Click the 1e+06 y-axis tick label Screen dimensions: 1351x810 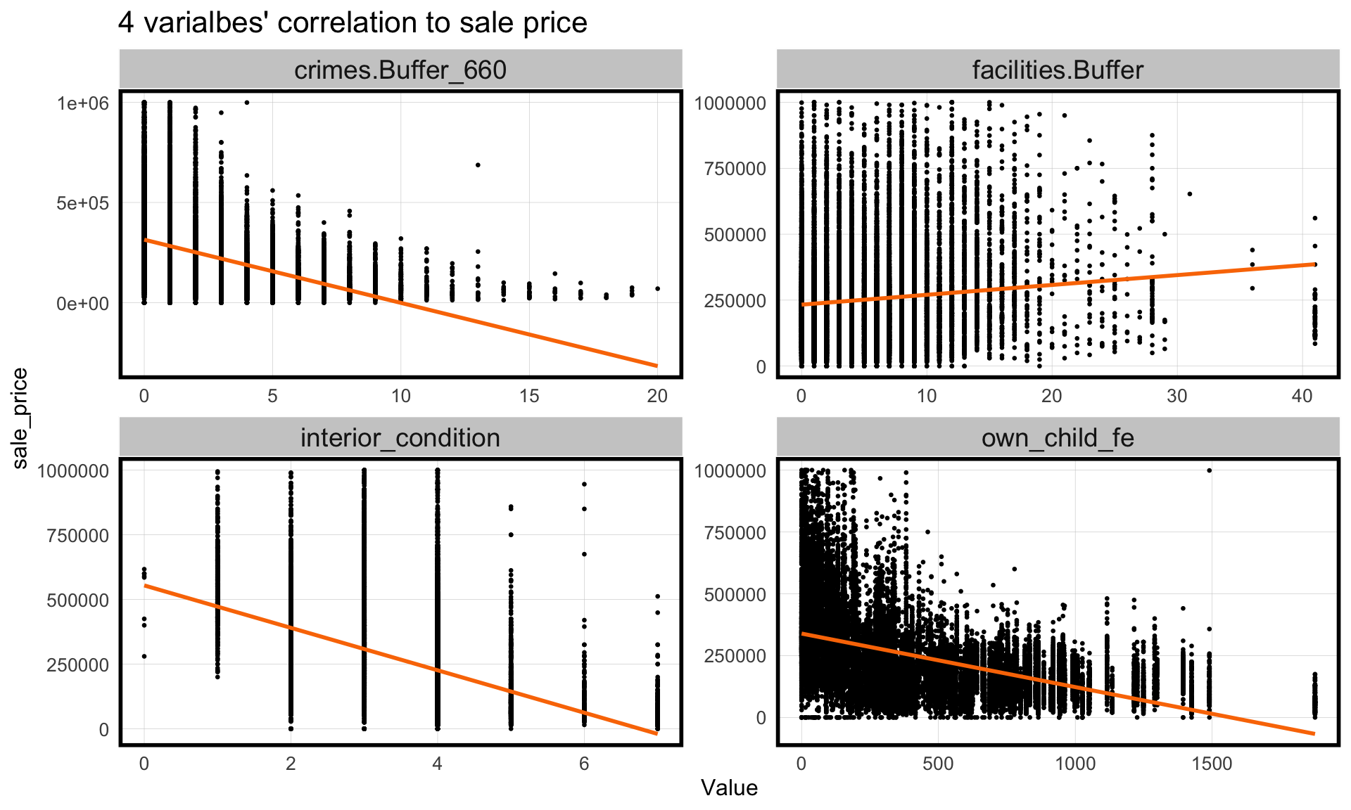coord(83,103)
